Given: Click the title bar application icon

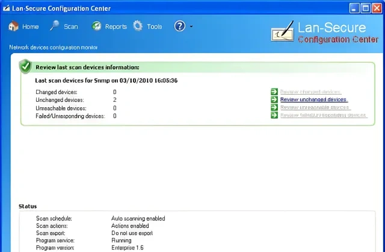Looking at the screenshot, I should pos(7,8).
